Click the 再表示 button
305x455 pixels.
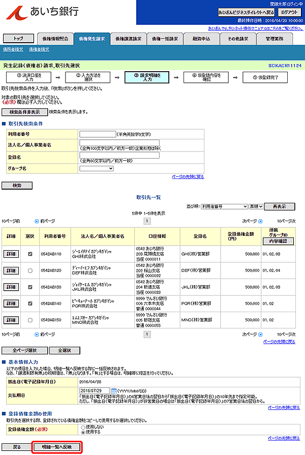[280, 206]
